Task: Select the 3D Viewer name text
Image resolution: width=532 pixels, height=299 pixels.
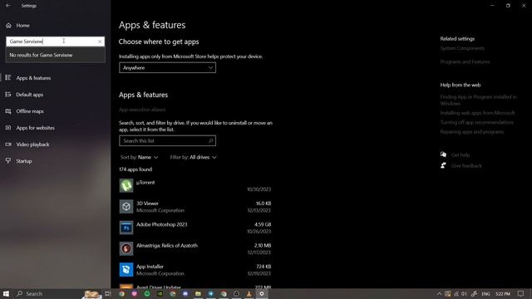Action: (x=147, y=203)
